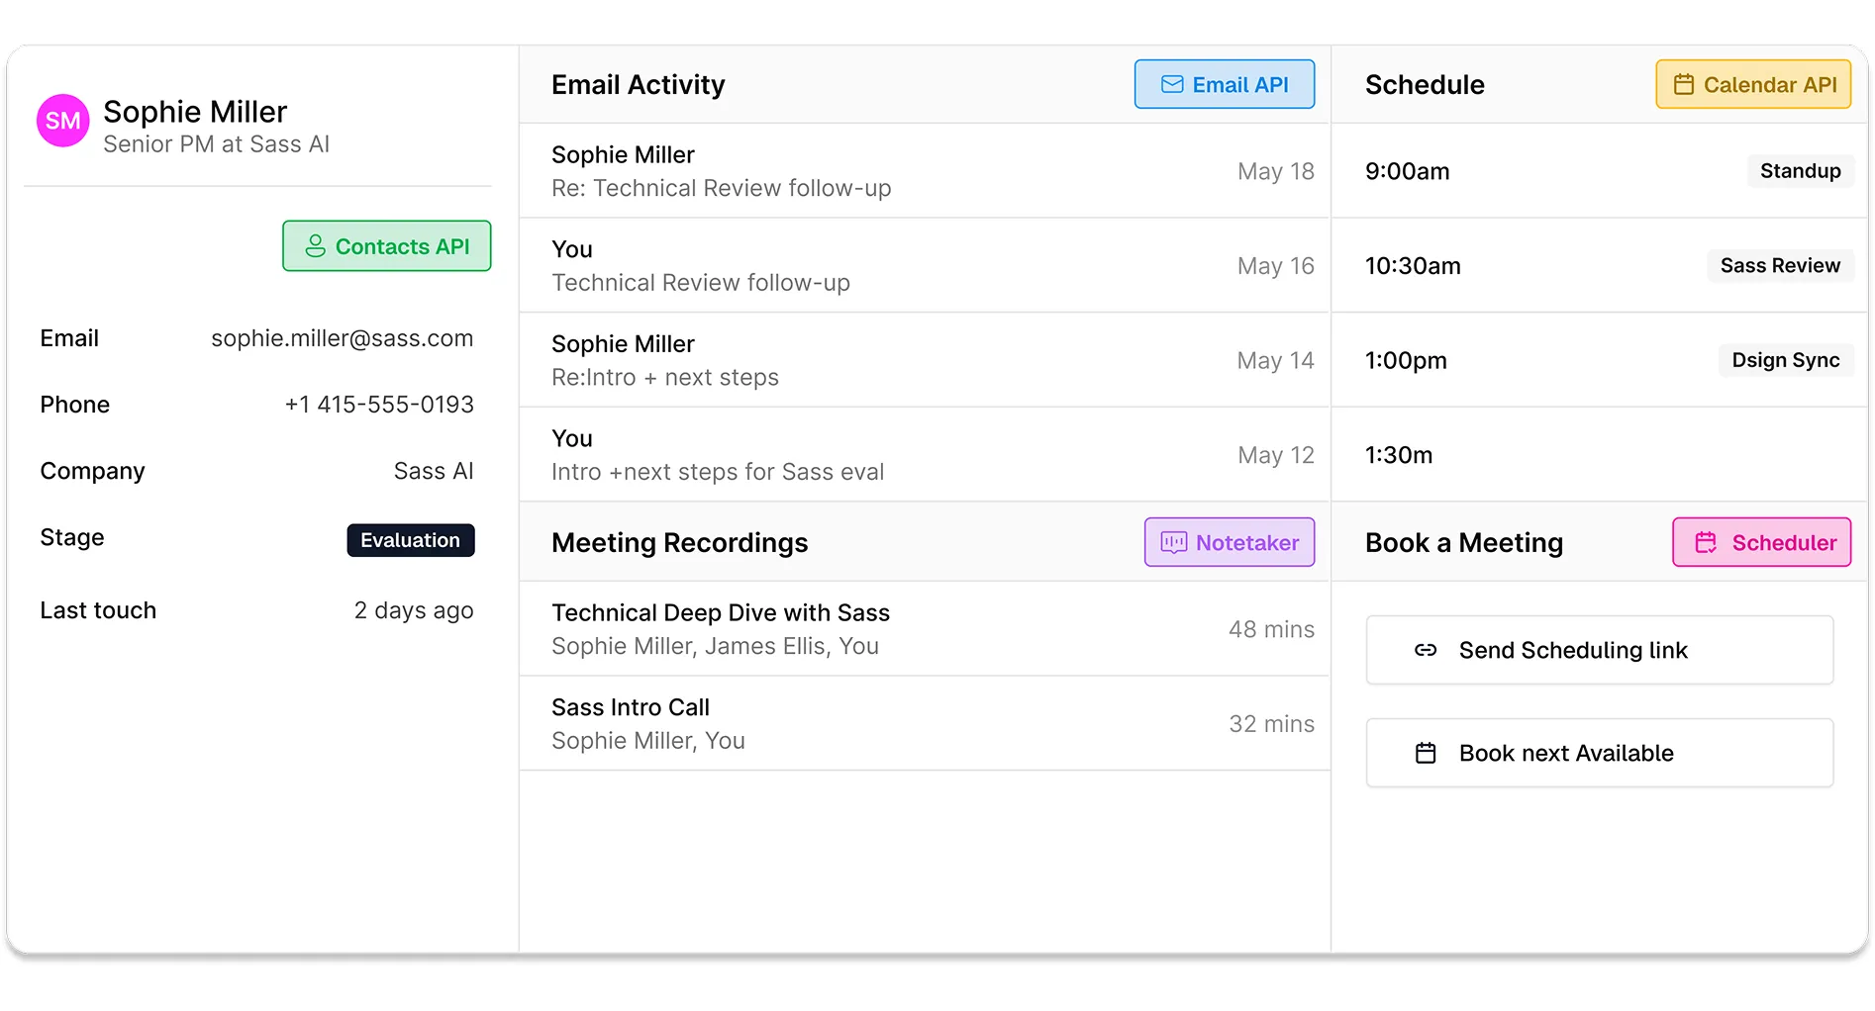Select Book next Available
Screen dimensions: 1875x1011
[1600, 753]
